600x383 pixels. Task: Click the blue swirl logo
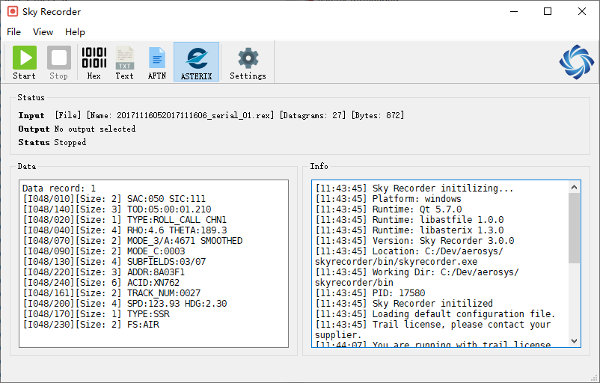pyautogui.click(x=576, y=62)
